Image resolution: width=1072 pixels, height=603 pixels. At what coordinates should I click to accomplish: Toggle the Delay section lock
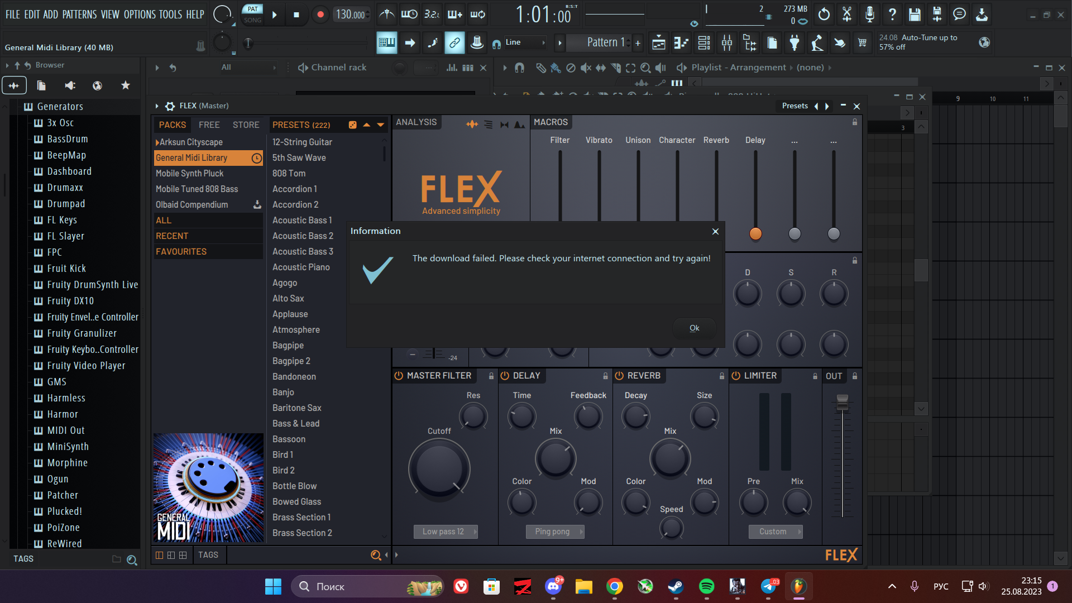tap(605, 376)
